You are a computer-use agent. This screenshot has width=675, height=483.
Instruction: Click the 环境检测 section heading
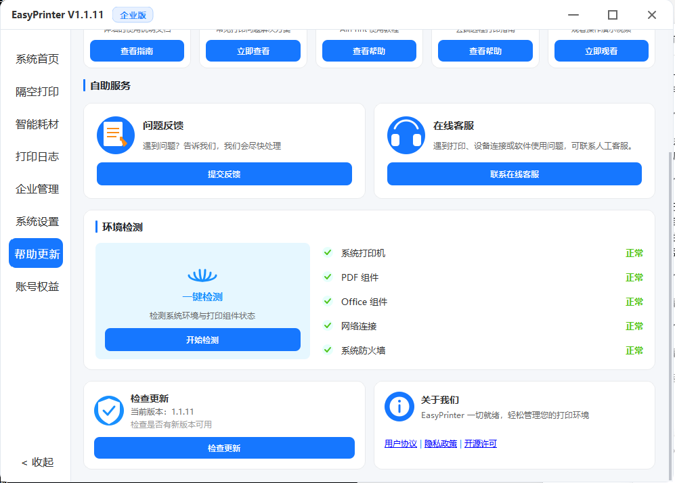tap(123, 227)
